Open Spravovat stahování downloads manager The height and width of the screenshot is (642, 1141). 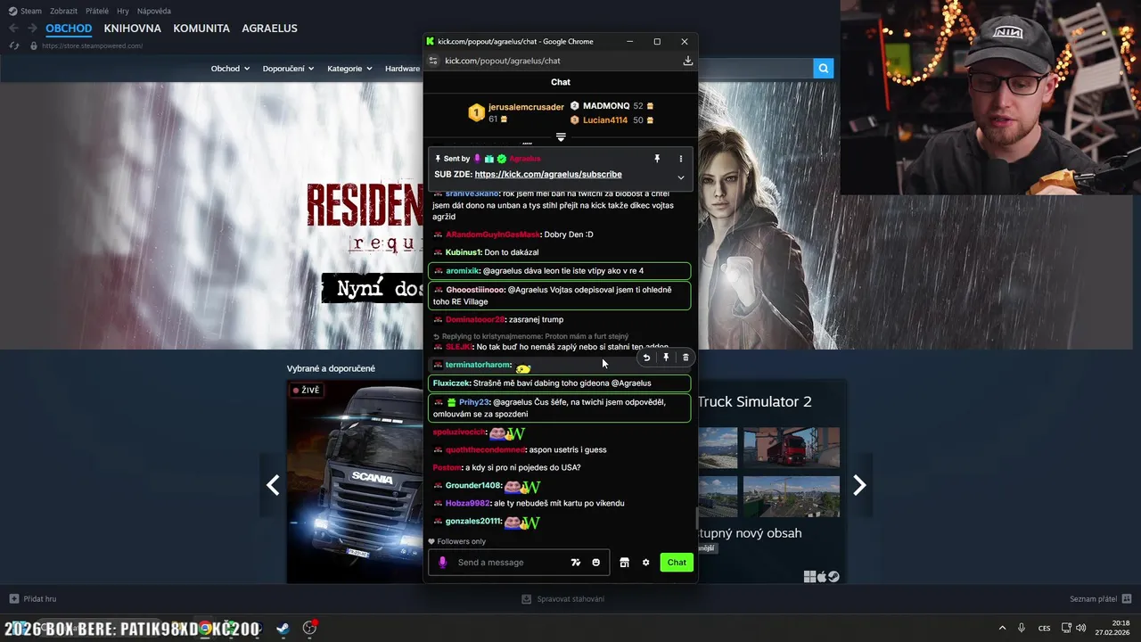click(563, 599)
